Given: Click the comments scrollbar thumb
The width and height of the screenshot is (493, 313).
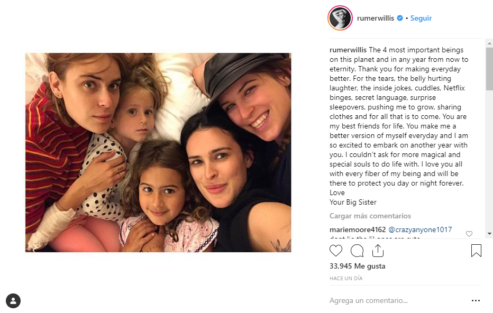Looking at the screenshot, I should click(x=489, y=69).
